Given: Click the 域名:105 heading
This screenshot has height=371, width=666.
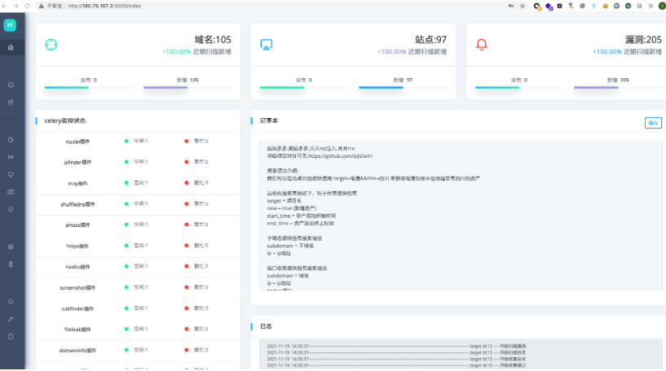Looking at the screenshot, I should [x=213, y=40].
